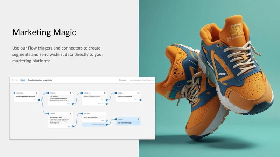Click the document icon on Log output step
Image resolution: width=280 pixels, height=157 pixels.
point(71,93)
